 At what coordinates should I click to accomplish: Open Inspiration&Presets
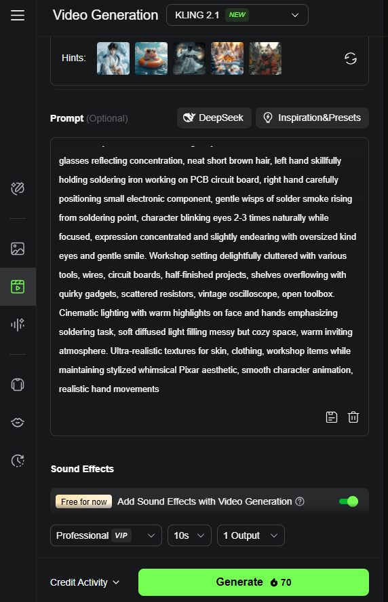[312, 118]
